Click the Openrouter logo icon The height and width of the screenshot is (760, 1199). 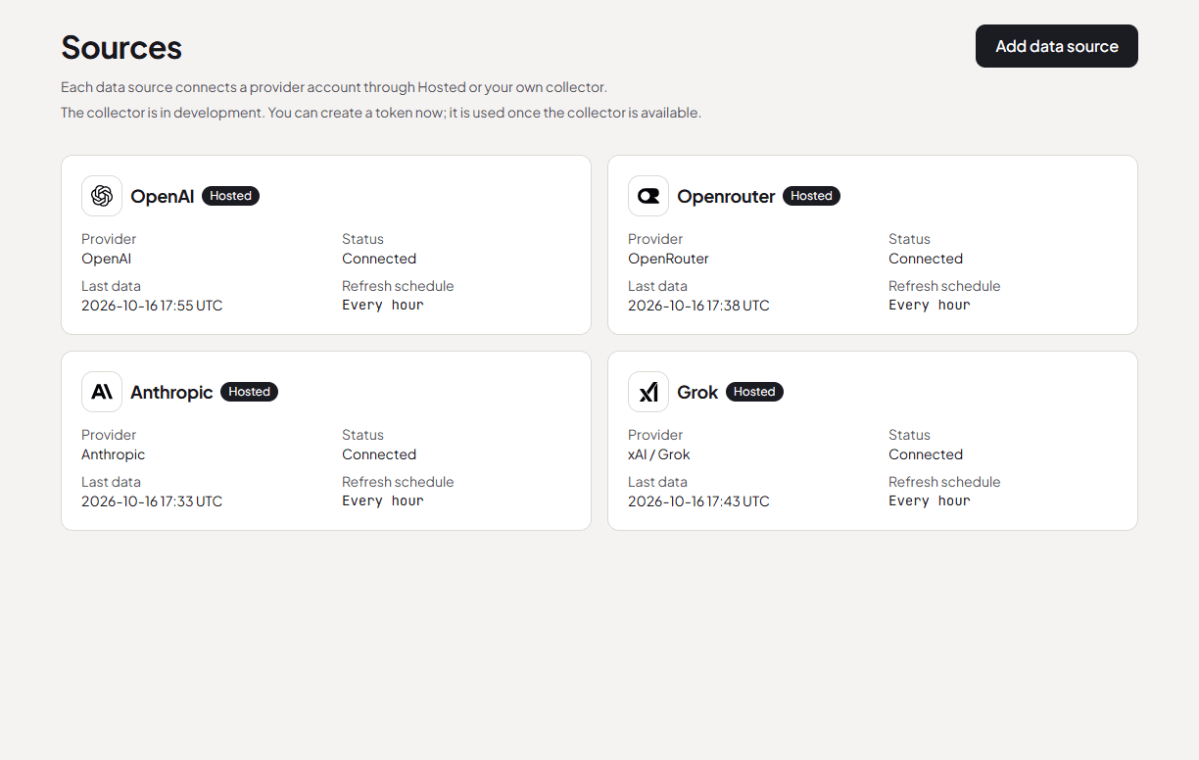coord(648,196)
